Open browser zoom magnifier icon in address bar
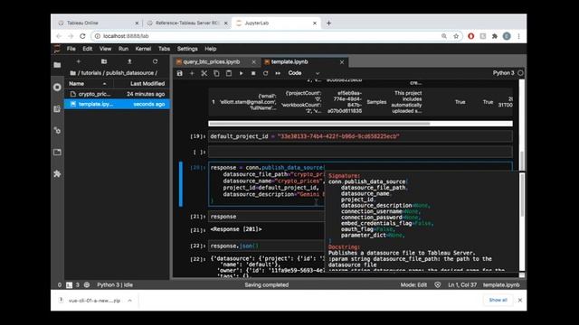This screenshot has width=579, height=325. point(444,36)
